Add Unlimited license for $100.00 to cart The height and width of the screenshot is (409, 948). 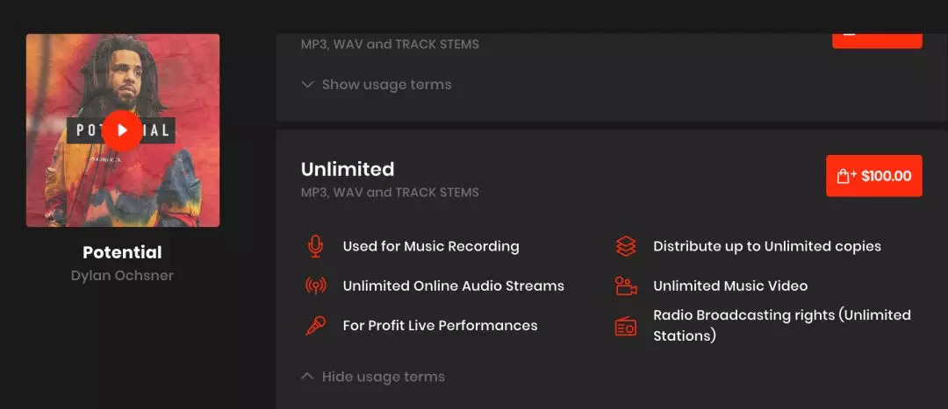pyautogui.click(x=873, y=176)
